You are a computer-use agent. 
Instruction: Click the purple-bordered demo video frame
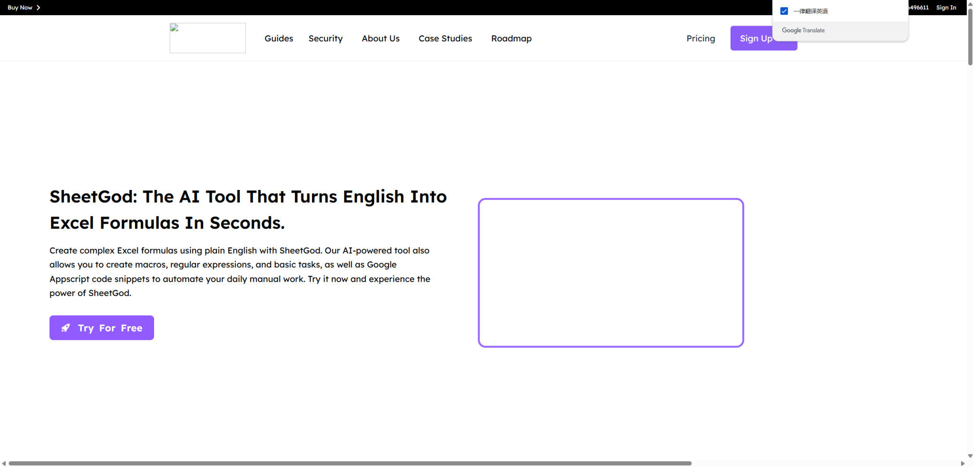611,273
